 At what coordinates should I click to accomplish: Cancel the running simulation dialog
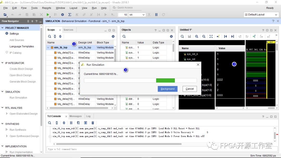(190, 89)
